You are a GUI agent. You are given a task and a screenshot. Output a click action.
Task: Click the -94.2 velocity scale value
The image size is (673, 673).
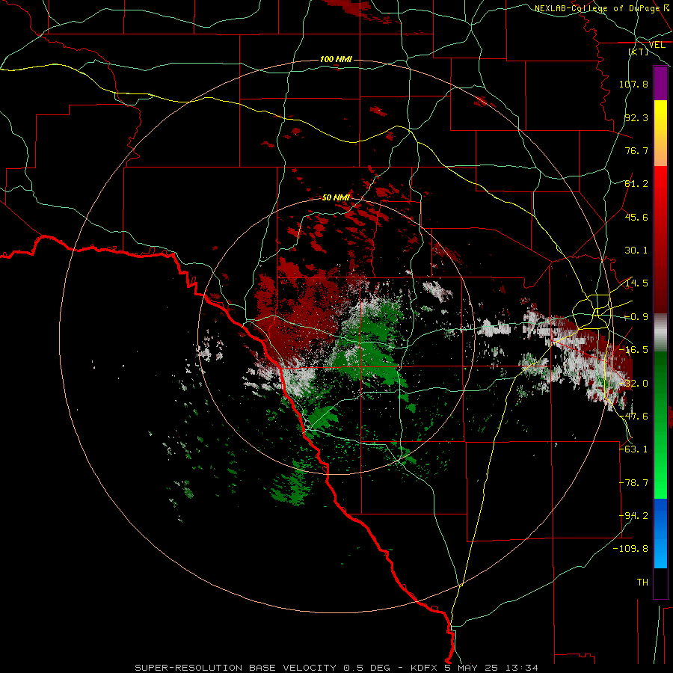point(633,515)
